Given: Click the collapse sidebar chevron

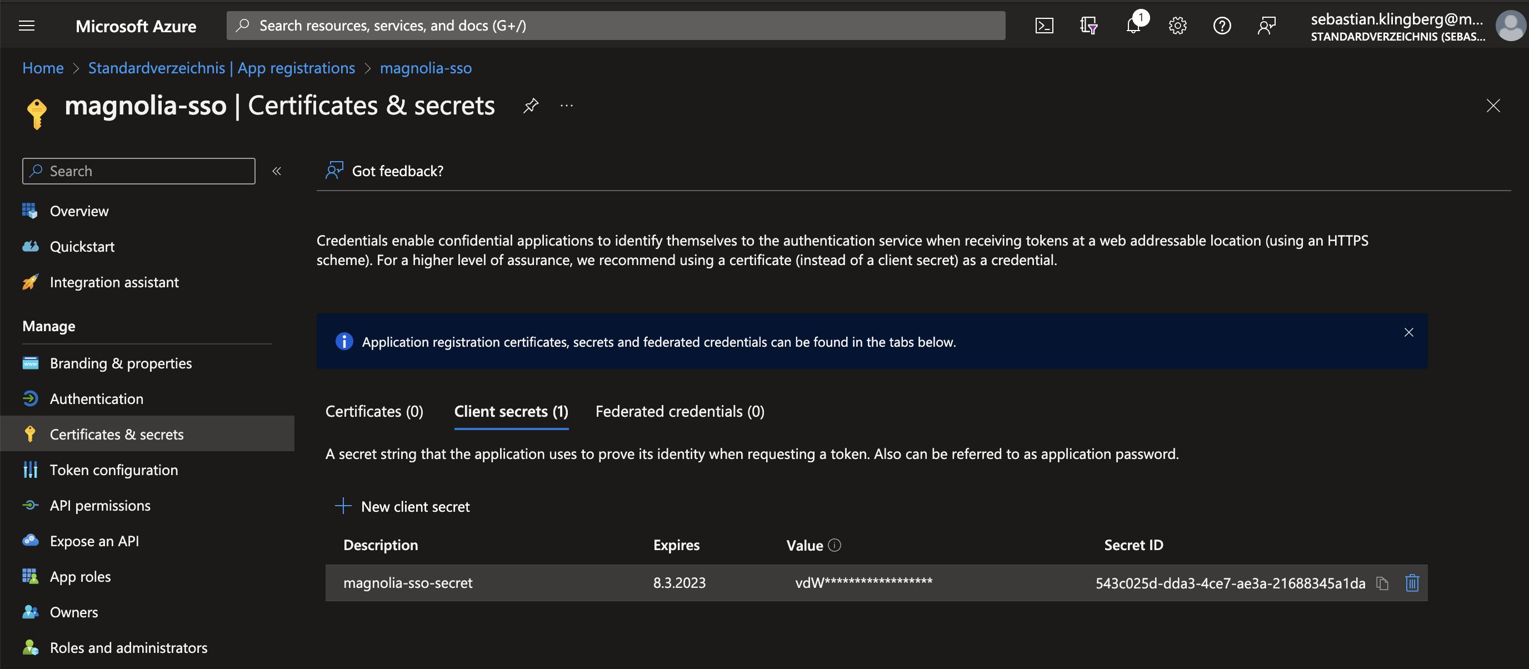Looking at the screenshot, I should [277, 171].
